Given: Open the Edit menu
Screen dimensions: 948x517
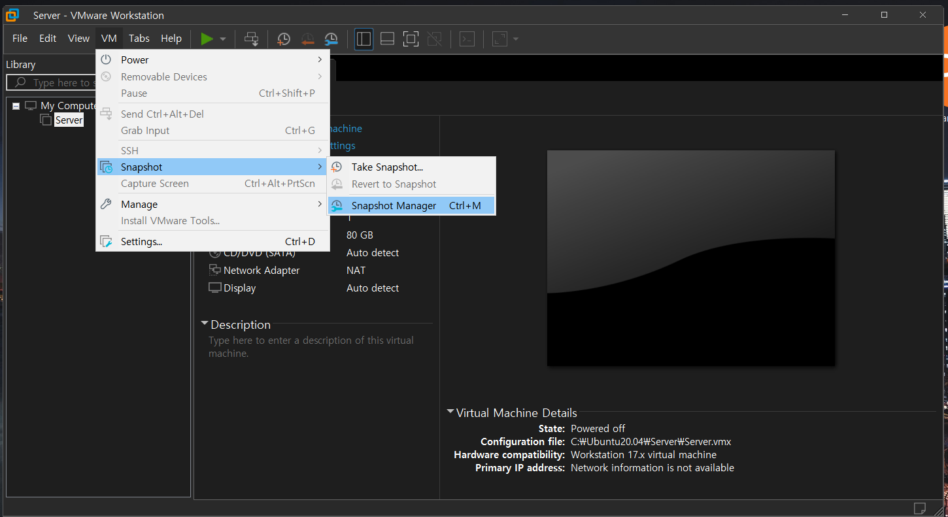Looking at the screenshot, I should [48, 39].
